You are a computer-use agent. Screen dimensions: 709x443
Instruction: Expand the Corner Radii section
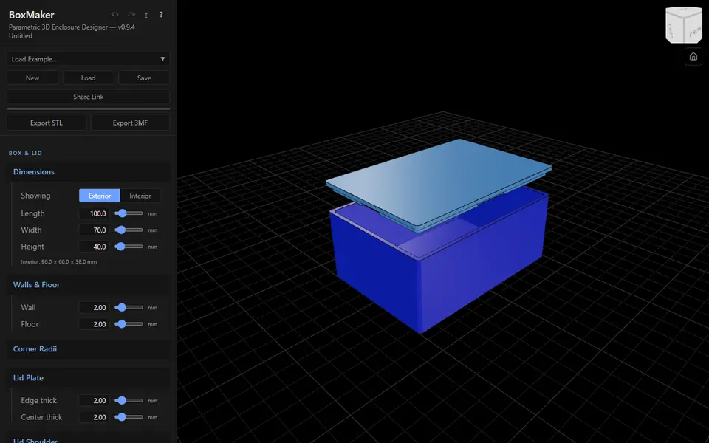pyautogui.click(x=88, y=349)
